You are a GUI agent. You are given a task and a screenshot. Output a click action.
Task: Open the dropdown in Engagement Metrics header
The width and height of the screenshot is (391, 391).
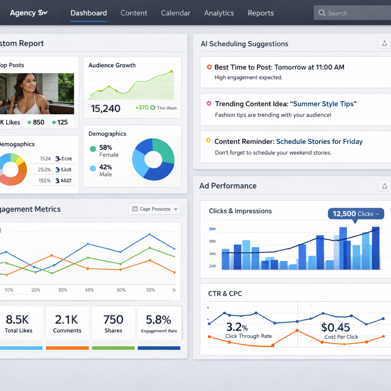(154, 209)
